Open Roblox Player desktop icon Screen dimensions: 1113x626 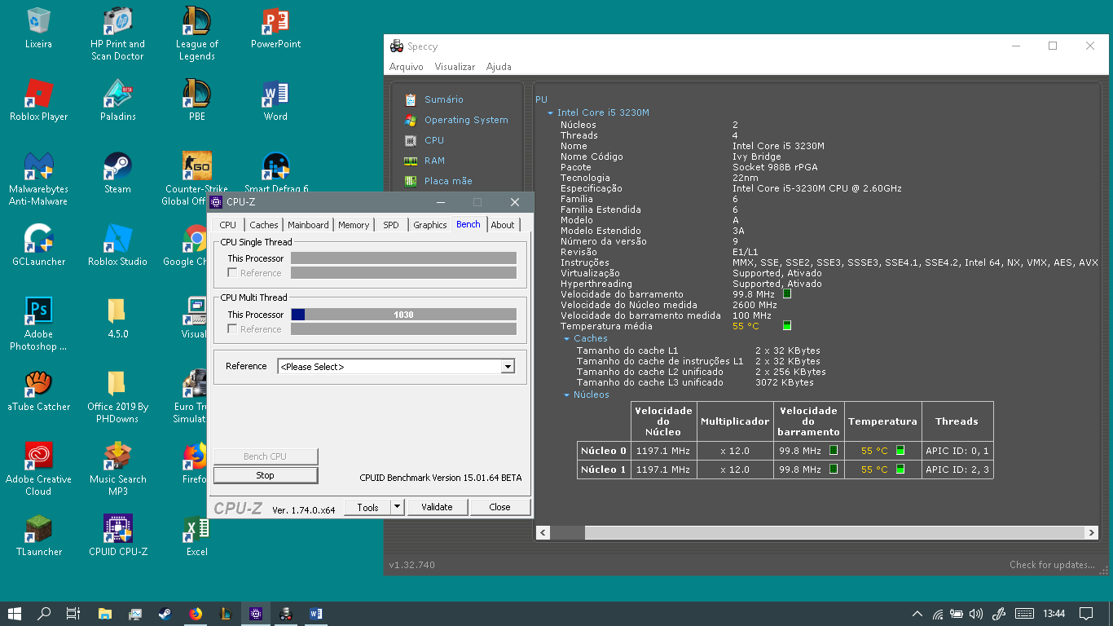tap(38, 101)
